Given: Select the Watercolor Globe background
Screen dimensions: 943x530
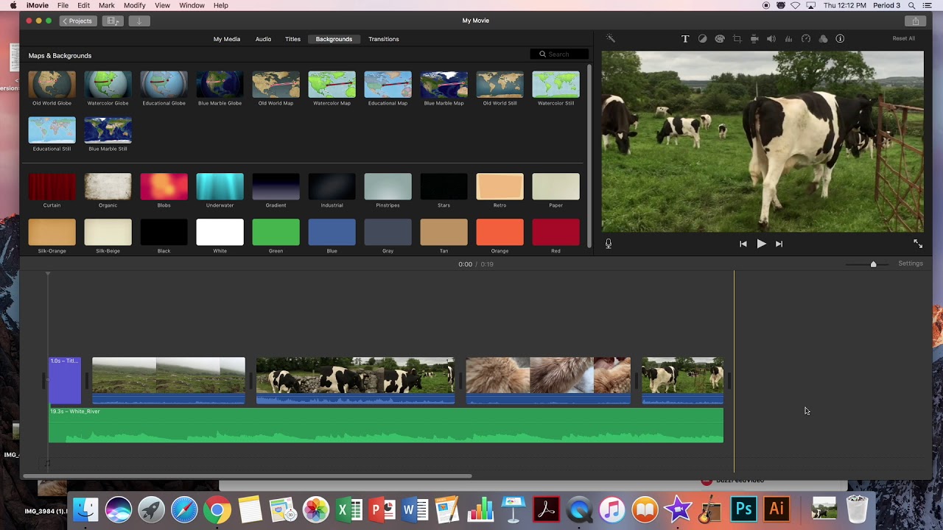Looking at the screenshot, I should [x=108, y=85].
